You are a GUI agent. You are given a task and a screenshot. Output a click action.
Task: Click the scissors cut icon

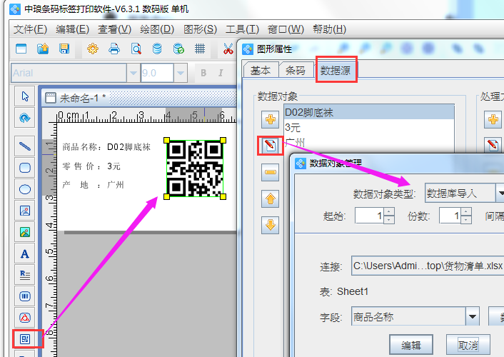coord(228,49)
